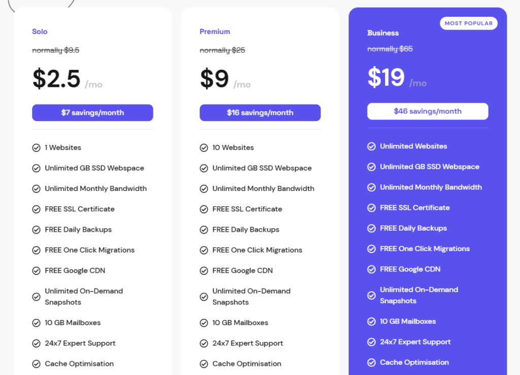Viewport: 520px width, 375px height.
Task: Click check icon for Business 10 GB Mailboxes
Action: coord(371,322)
